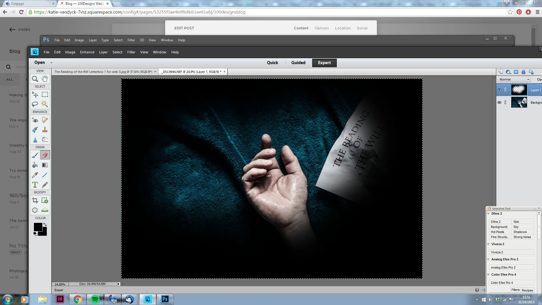
Task: Select the Gradient tool
Action: (x=45, y=165)
